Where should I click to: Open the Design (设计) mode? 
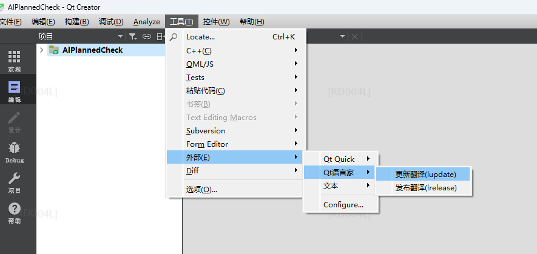(x=15, y=122)
